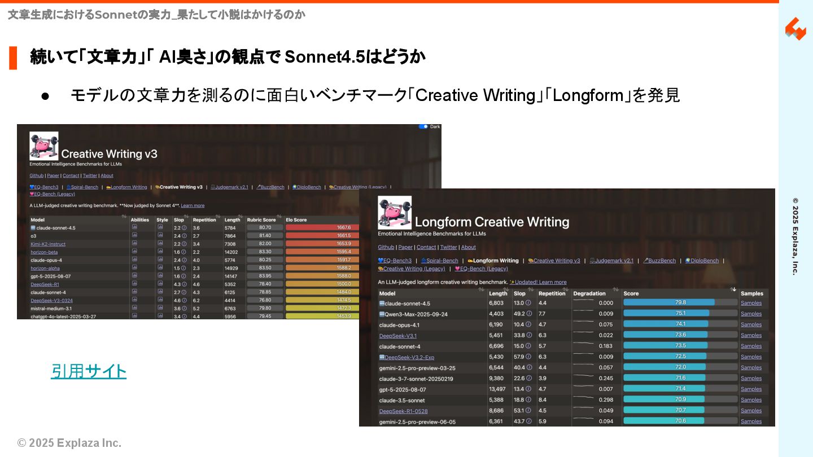Open Samples link for gpt-5-2025-08-07
The height and width of the screenshot is (457, 813).
pyautogui.click(x=751, y=389)
